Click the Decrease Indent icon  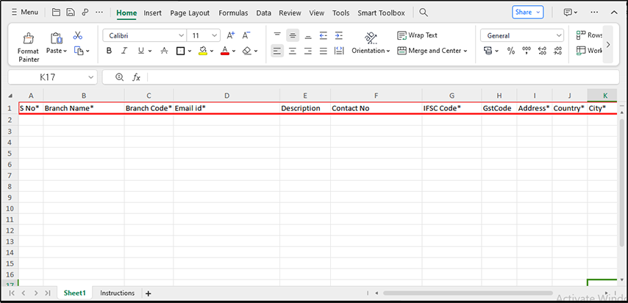(324, 35)
